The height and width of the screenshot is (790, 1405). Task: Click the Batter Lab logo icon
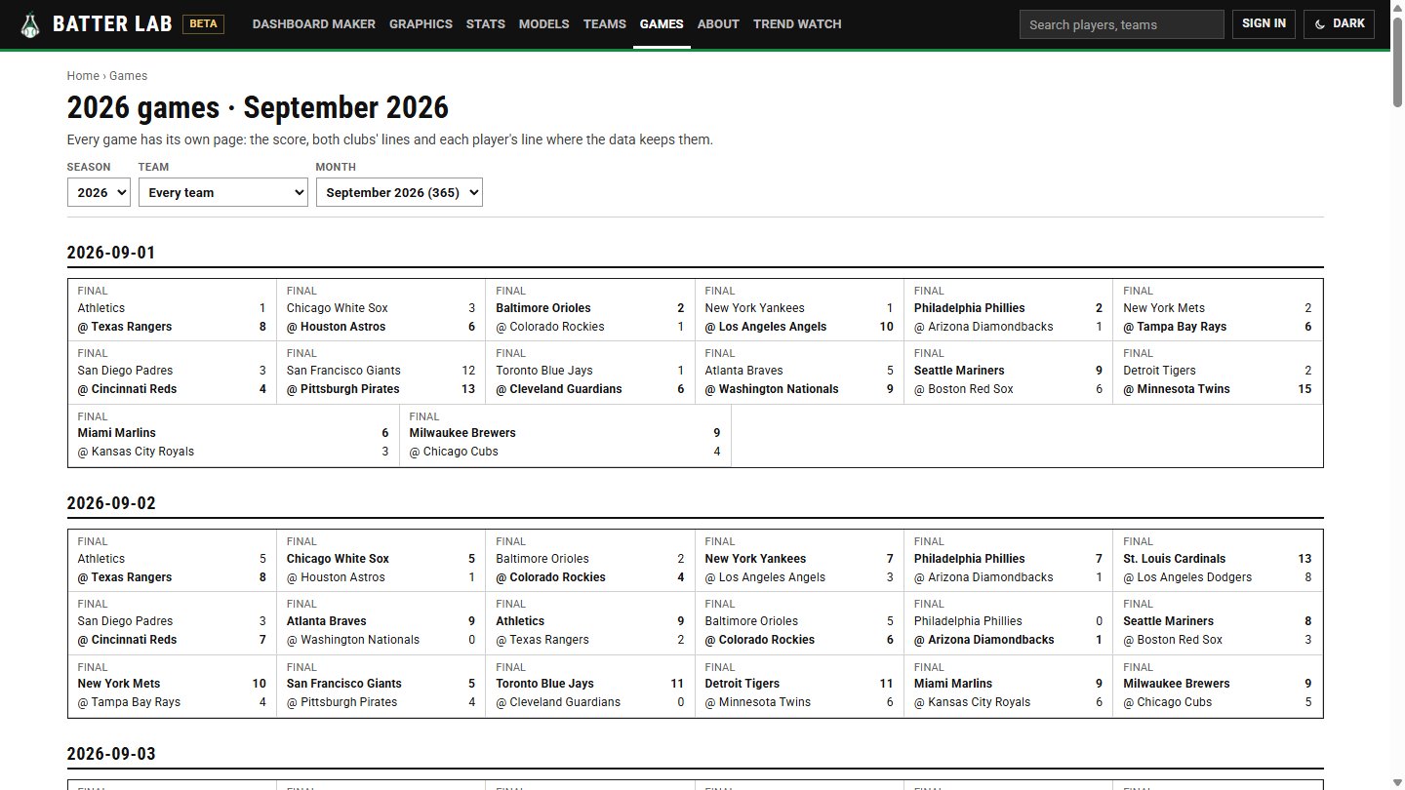pyautogui.click(x=31, y=24)
